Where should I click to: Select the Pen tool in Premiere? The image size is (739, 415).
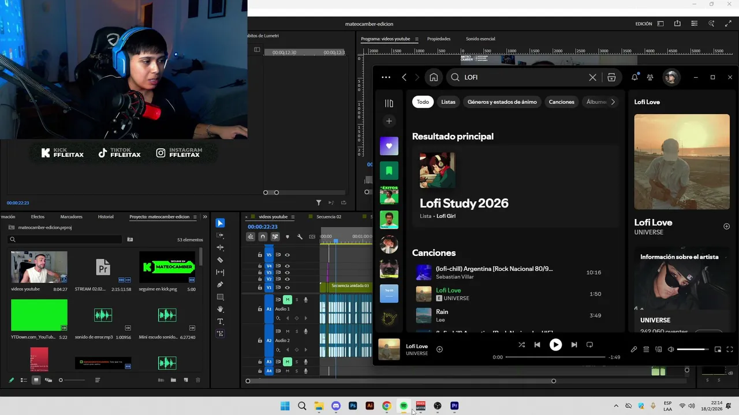click(x=220, y=285)
